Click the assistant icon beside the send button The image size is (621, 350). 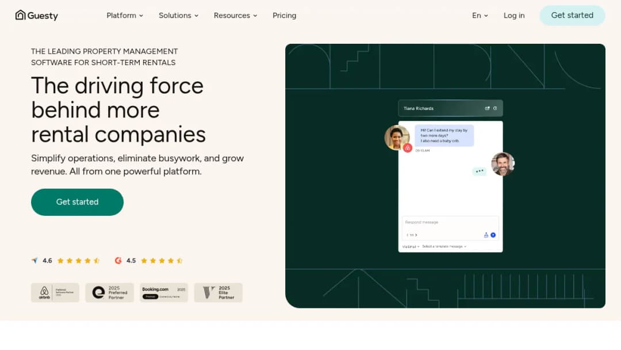coord(486,235)
